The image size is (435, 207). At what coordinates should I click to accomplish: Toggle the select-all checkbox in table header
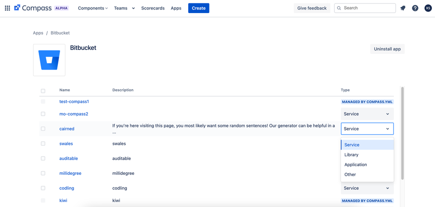click(x=43, y=91)
